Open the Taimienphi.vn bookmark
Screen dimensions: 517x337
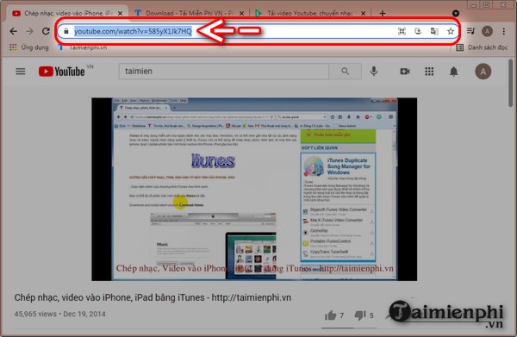[82, 47]
